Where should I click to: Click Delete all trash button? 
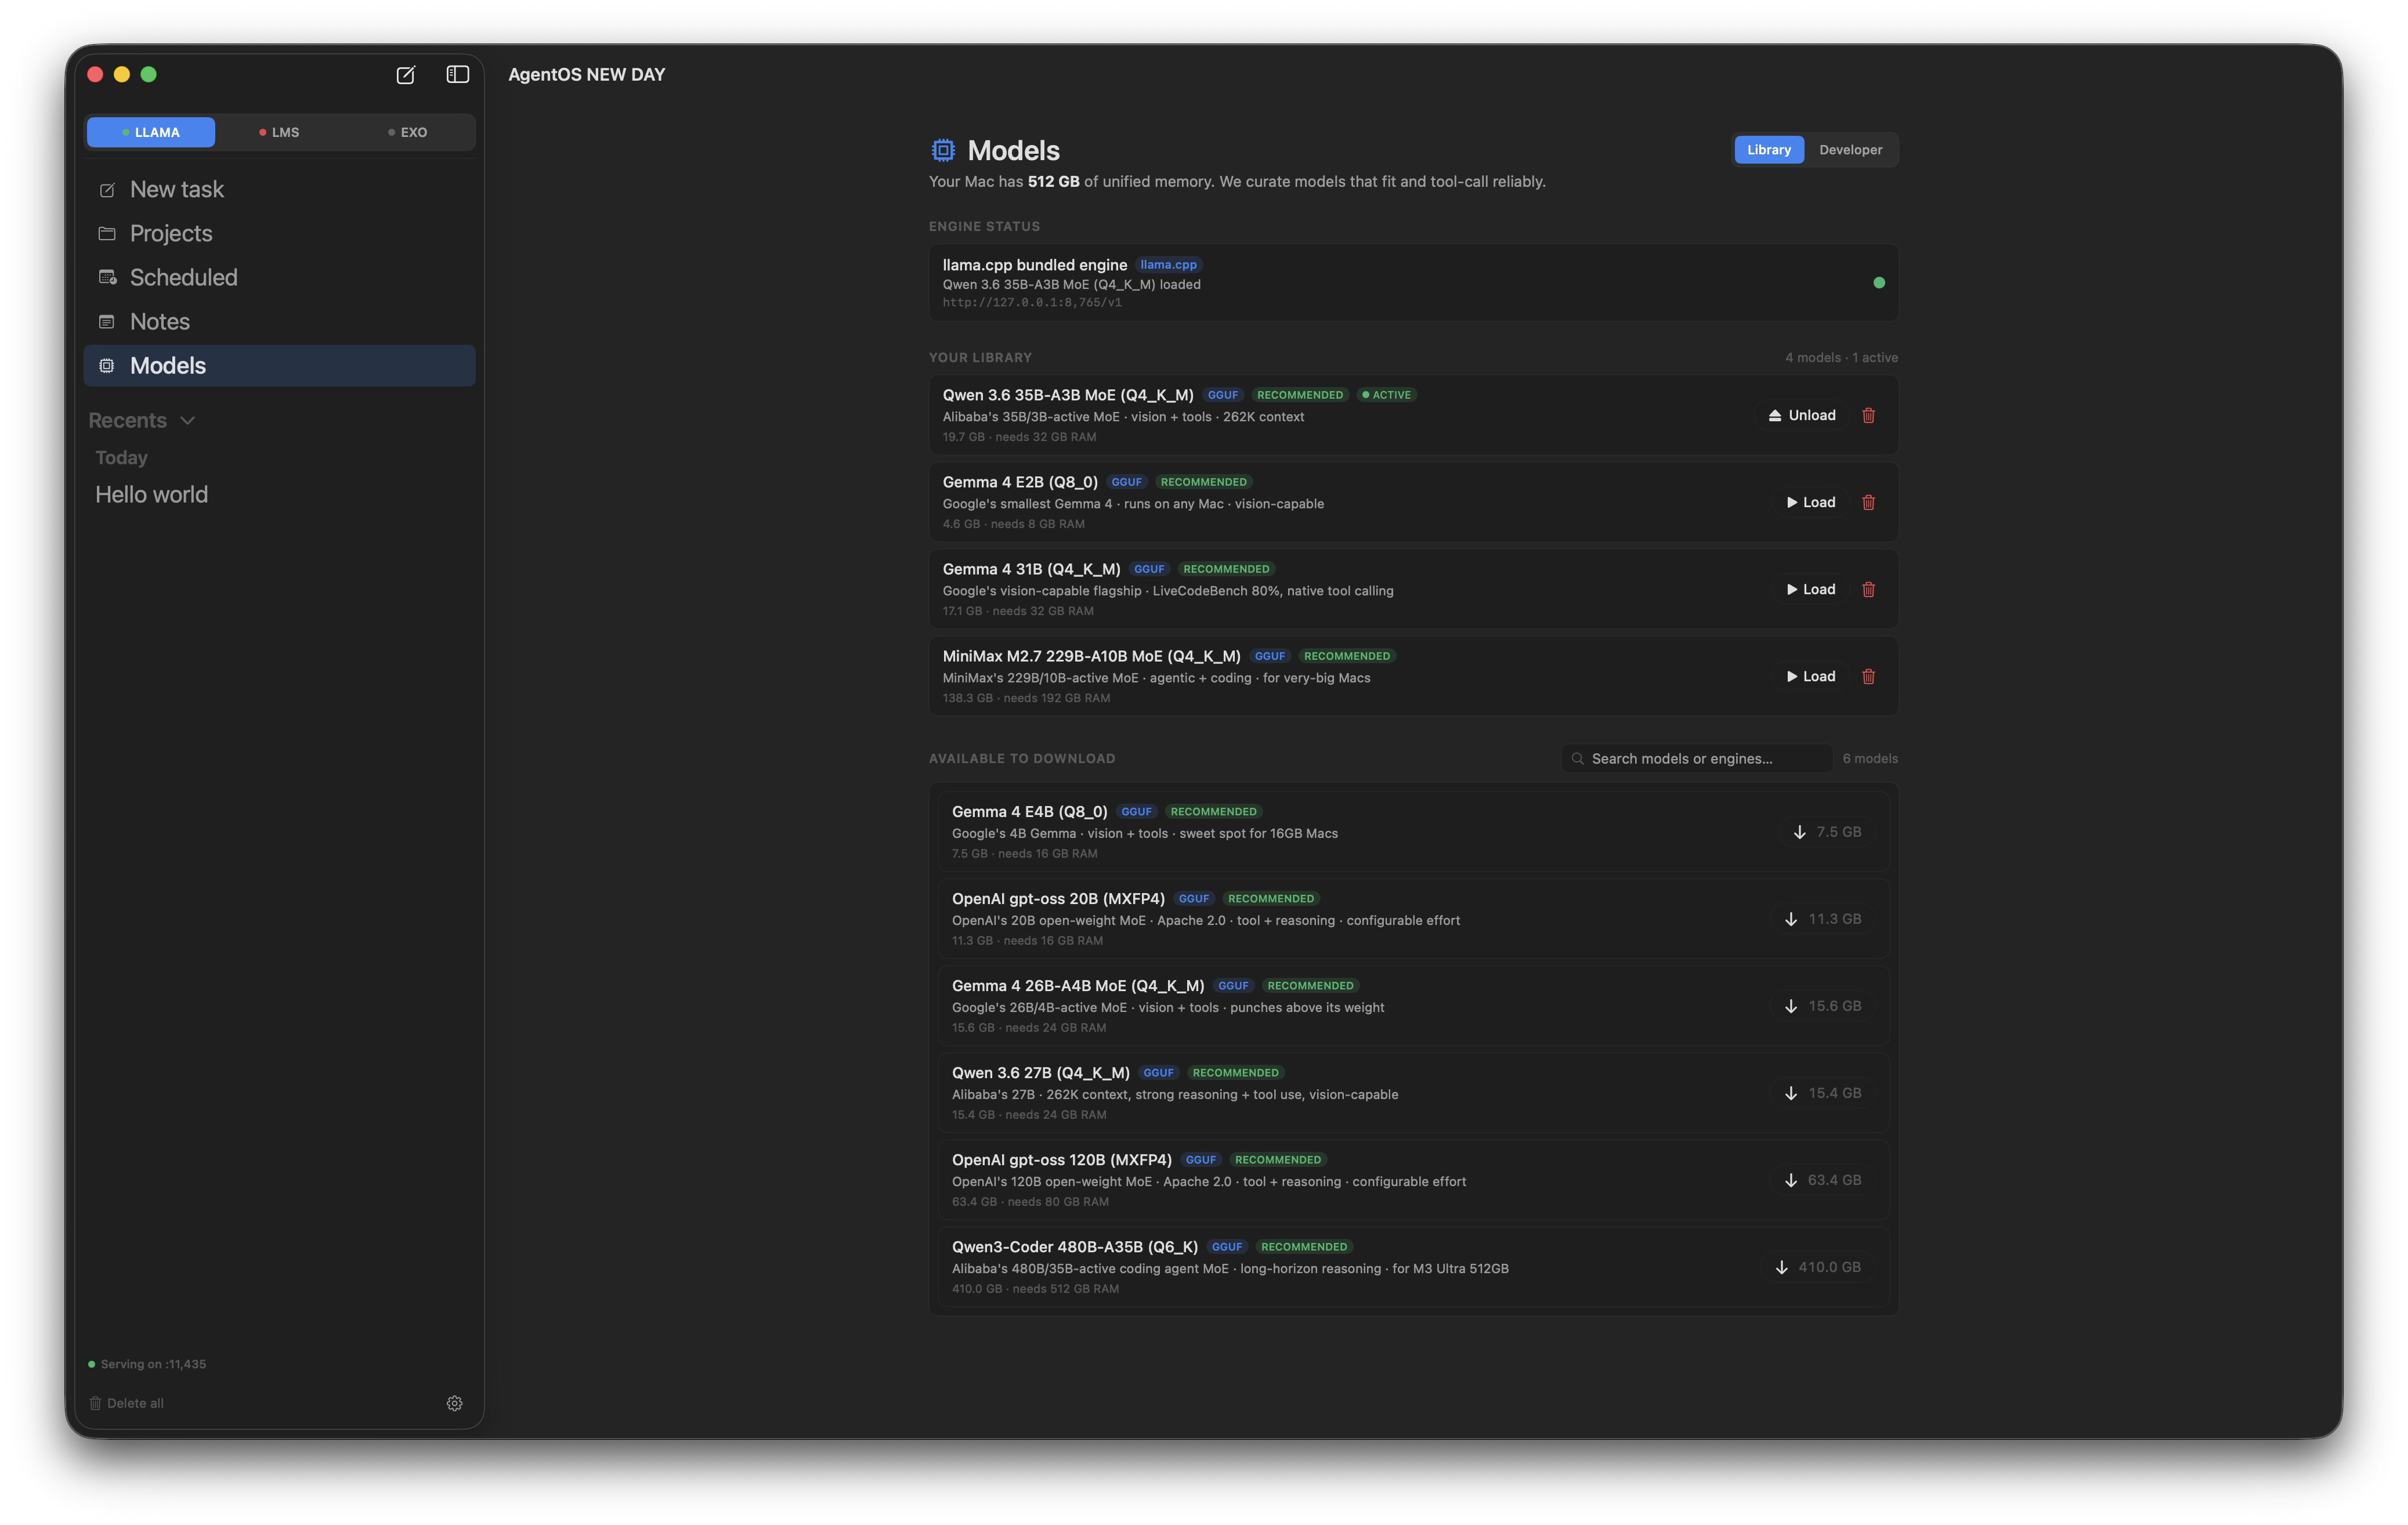(x=126, y=1403)
